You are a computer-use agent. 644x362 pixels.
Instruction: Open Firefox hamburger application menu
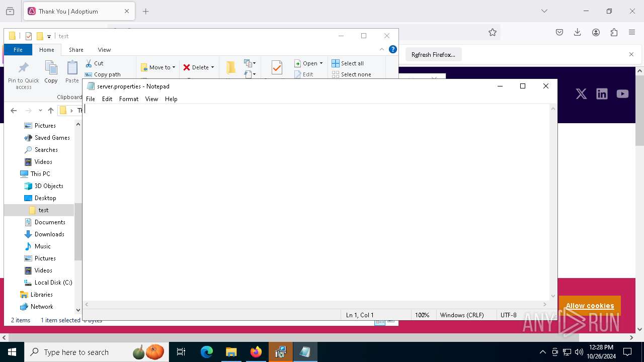coord(632,32)
